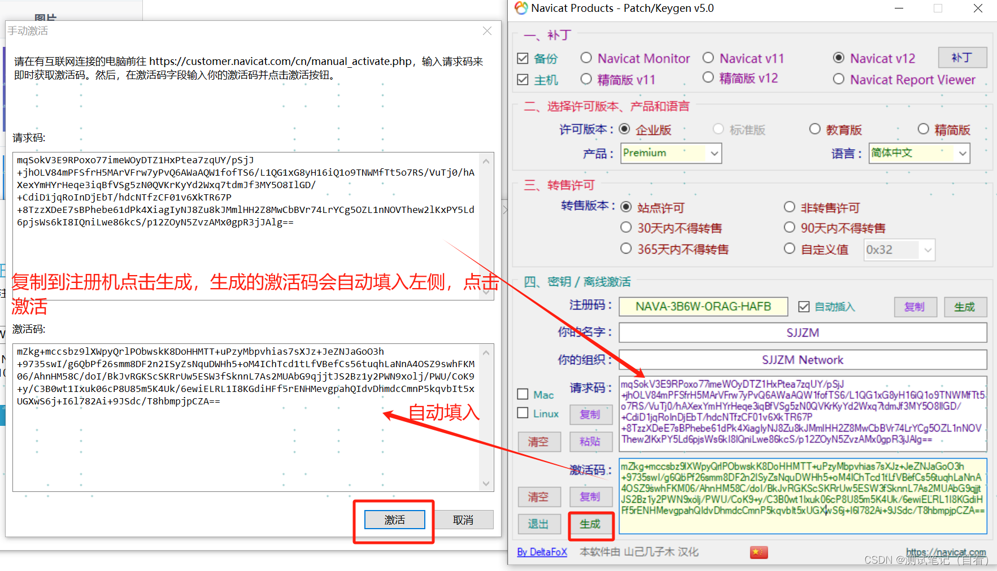Click the 取消 button in dialog
The height and width of the screenshot is (571, 997).
[463, 520]
